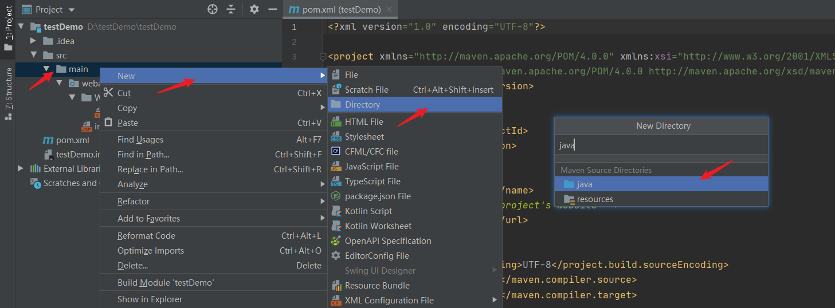Select Scratches and Consoles node

64,183
